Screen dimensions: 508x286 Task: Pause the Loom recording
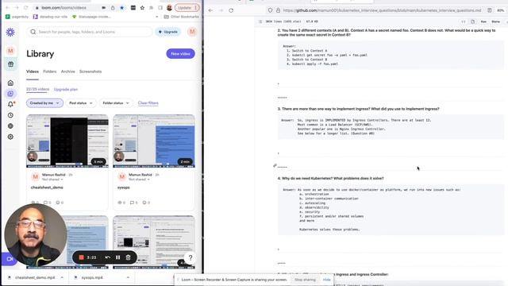(118, 257)
